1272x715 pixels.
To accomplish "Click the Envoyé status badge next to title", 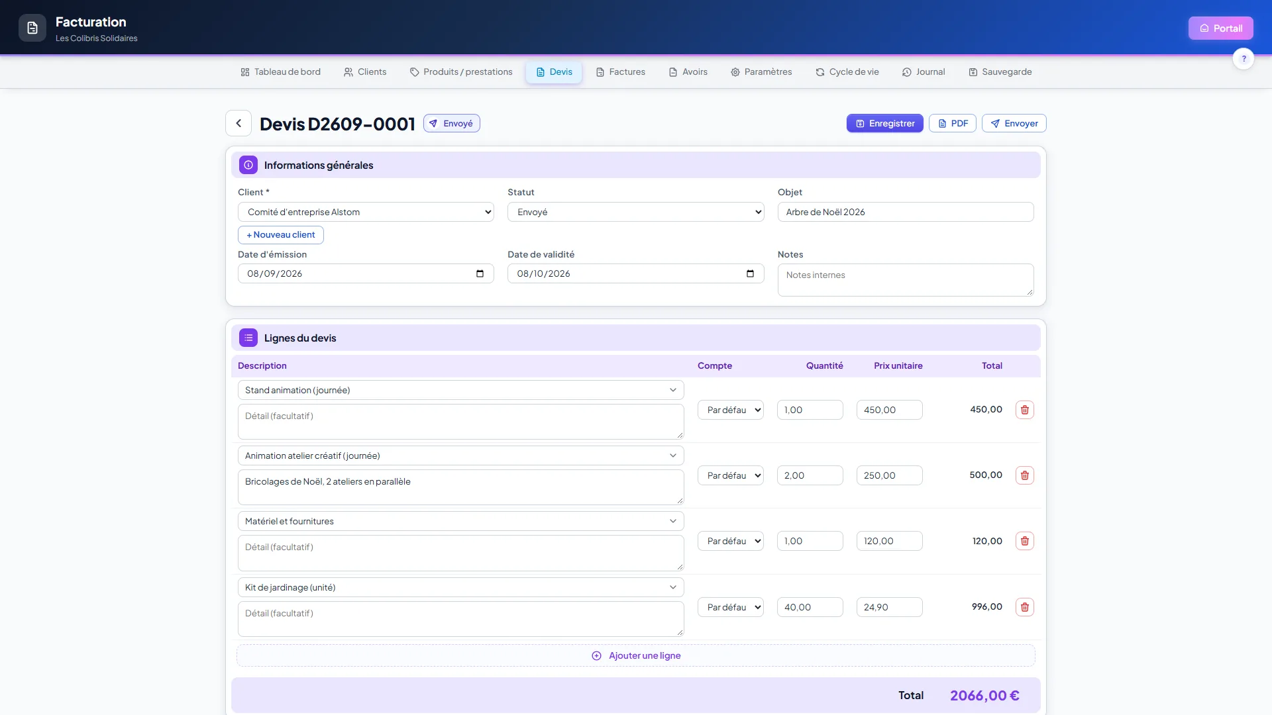I will pos(452,123).
